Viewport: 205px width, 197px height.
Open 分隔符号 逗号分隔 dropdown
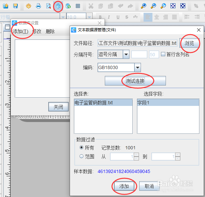pos(126,54)
